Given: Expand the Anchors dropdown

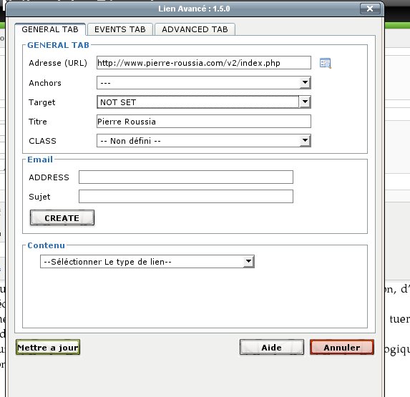Looking at the screenshot, I should (204, 82).
